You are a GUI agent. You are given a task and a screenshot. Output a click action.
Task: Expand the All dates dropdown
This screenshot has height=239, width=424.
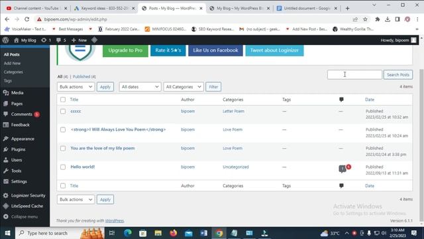point(140,87)
